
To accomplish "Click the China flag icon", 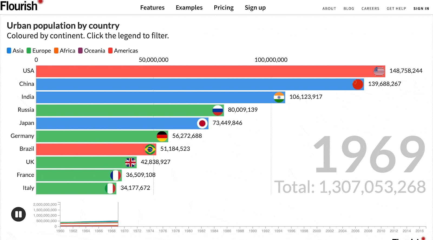I will tap(358, 84).
